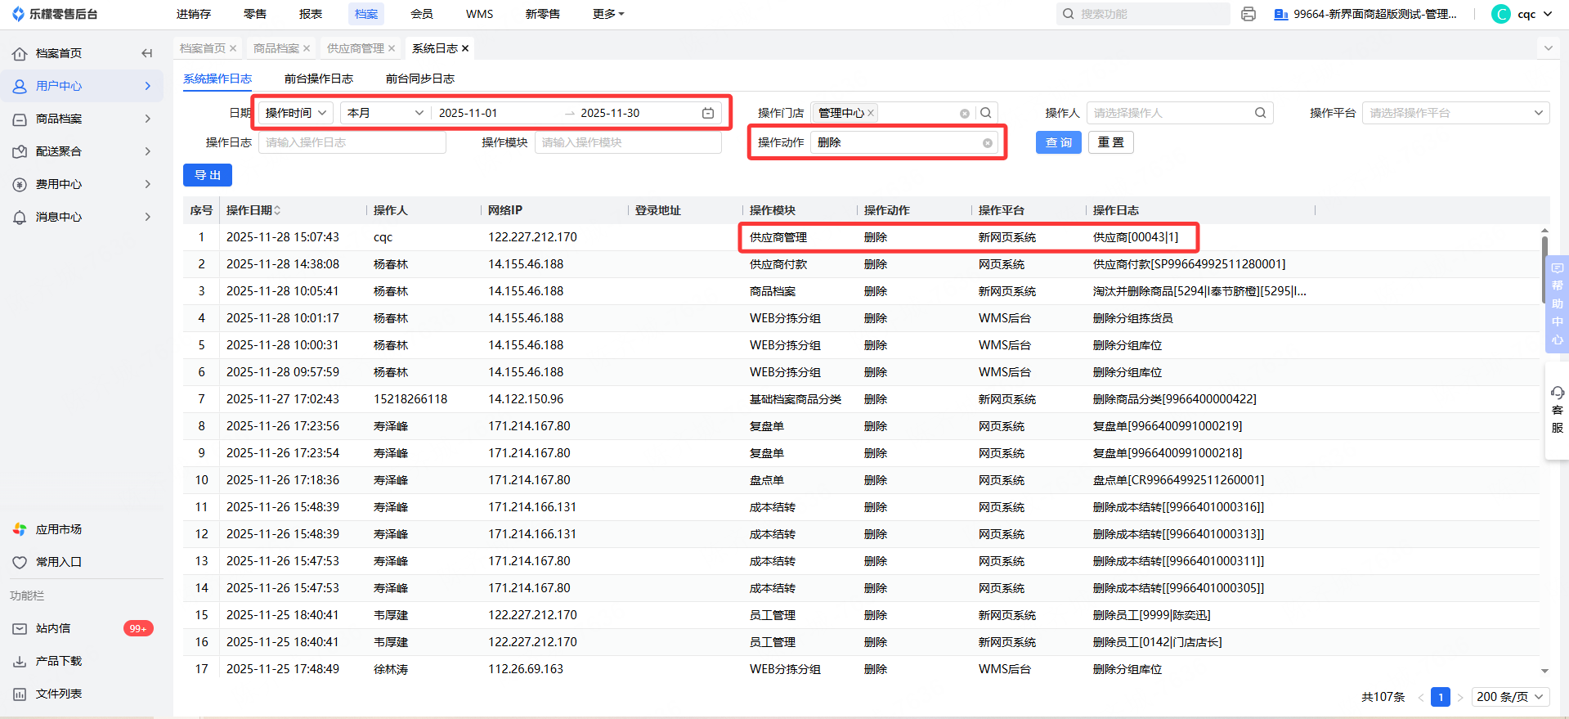The image size is (1569, 719).
Task: Open the 报表 top menu
Action: 311,14
